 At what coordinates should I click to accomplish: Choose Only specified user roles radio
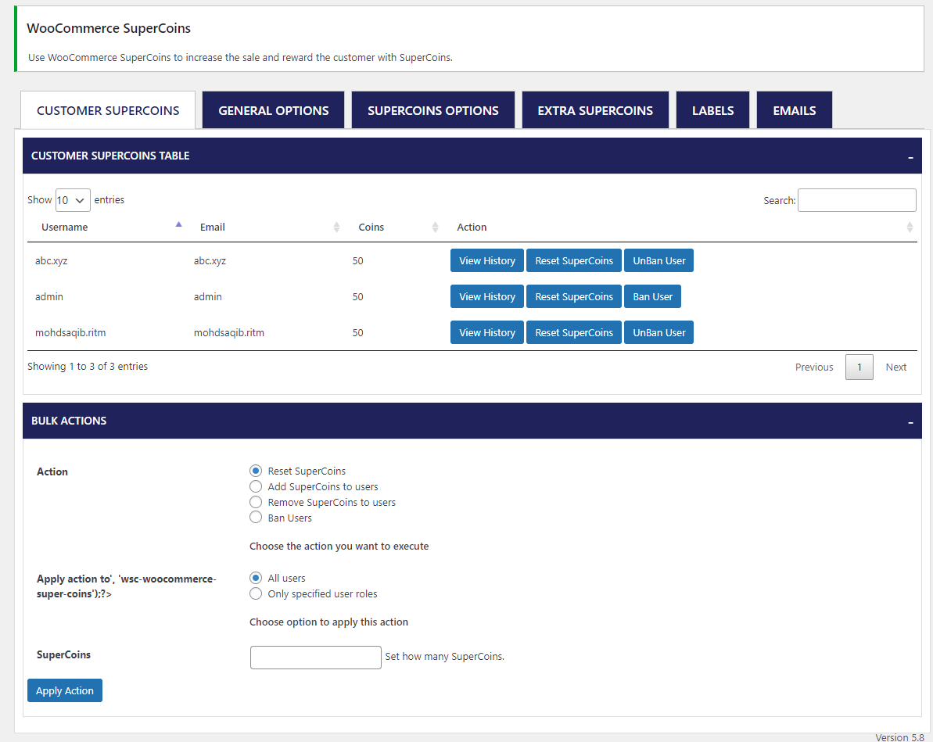(256, 593)
